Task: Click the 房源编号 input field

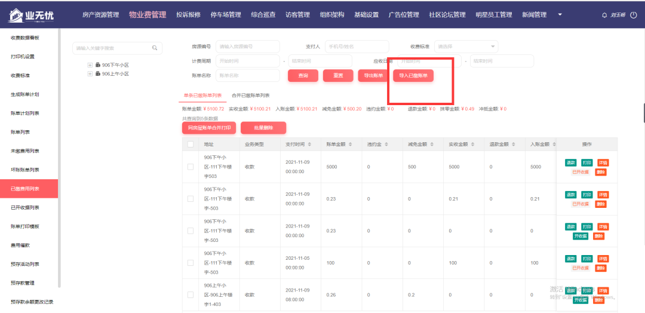Action: pyautogui.click(x=248, y=47)
